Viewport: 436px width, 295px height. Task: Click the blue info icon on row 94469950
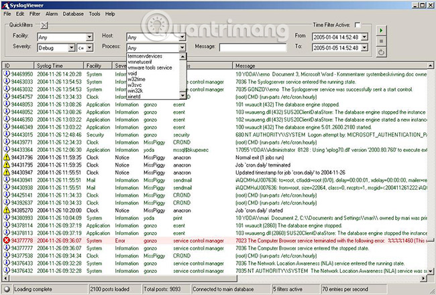7,74
